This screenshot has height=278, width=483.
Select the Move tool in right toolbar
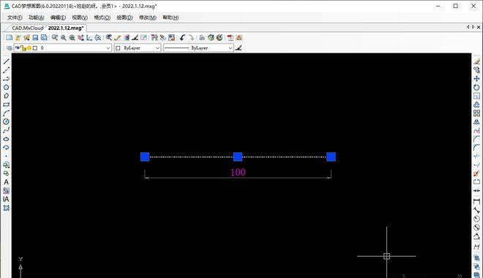pyautogui.click(x=476, y=79)
